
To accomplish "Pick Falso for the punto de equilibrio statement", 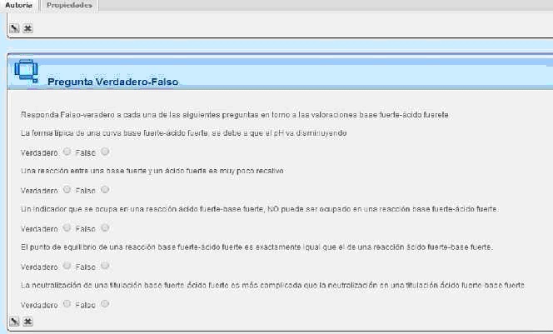I will pos(105,266).
